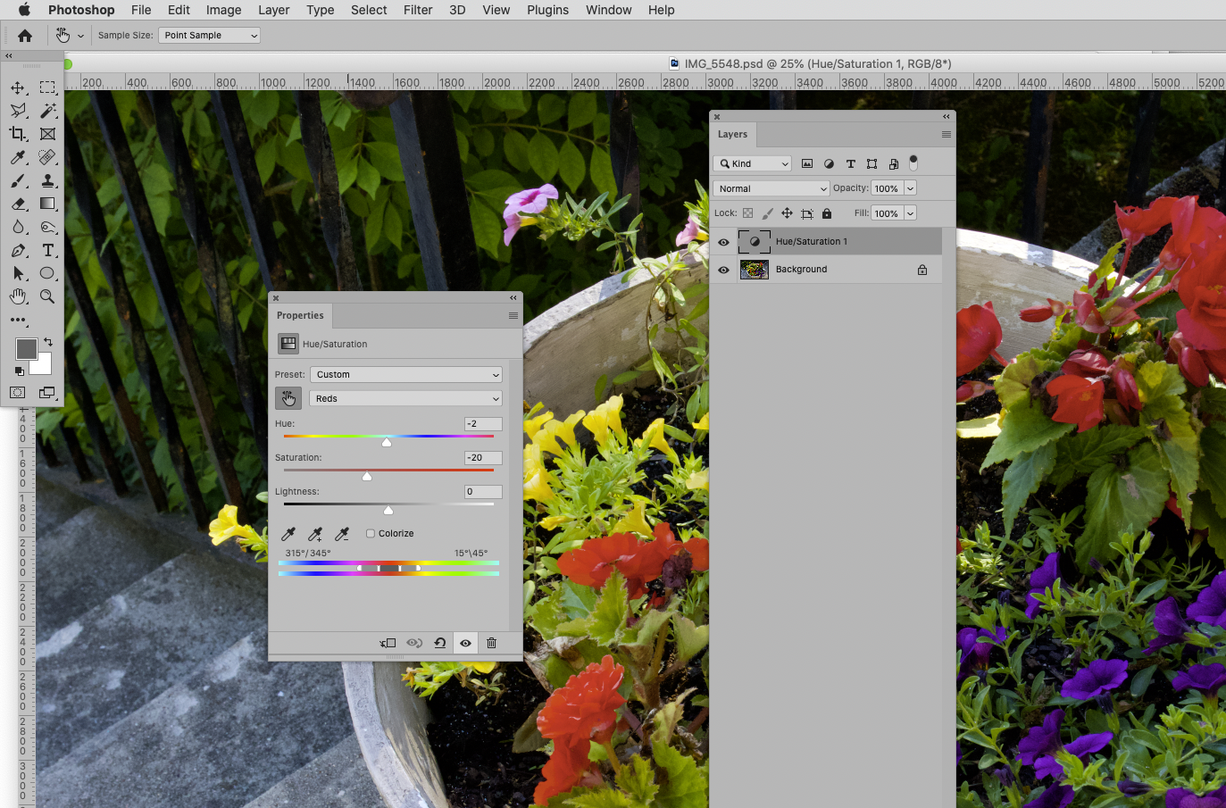Toggle visibility of the Hue/Saturation 1 layer
Screen dimensions: 1226x808
coord(723,241)
